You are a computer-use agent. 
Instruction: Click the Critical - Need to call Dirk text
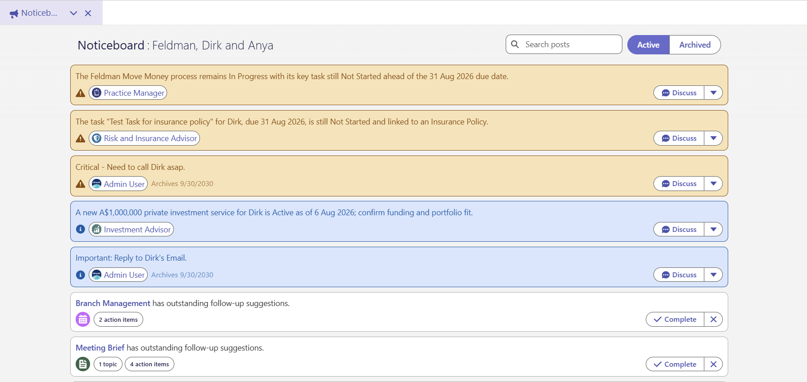130,167
